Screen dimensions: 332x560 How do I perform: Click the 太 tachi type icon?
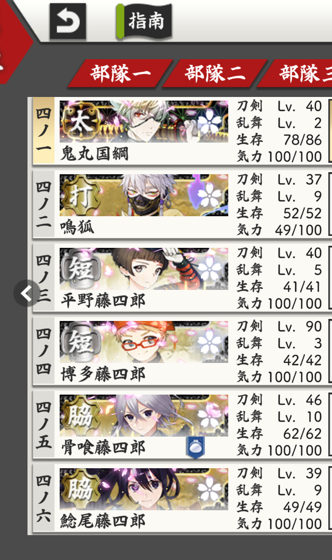pos(80,122)
